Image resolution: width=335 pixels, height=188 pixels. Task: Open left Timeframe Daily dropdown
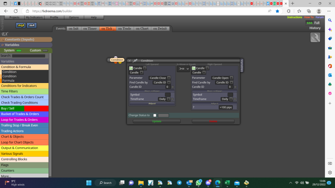click(x=164, y=99)
